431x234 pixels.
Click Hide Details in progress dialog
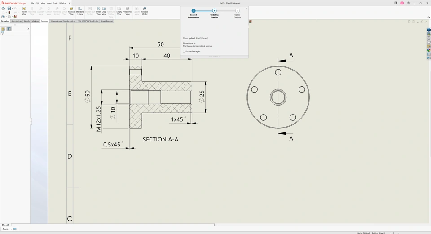[x=214, y=57]
